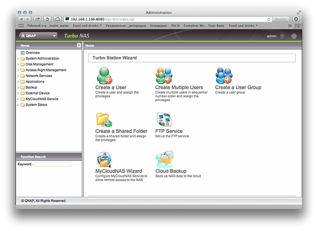318x231 pixels.
Task: Click the Safari share icon
Action: [x=38, y=19]
